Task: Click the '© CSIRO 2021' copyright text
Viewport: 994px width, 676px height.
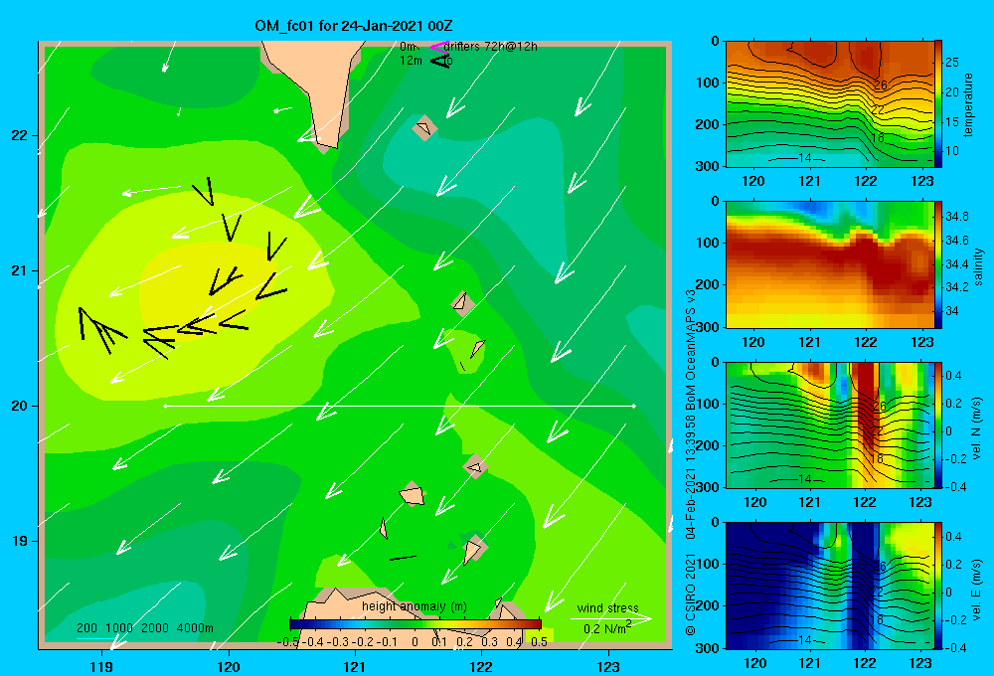Action: pyautogui.click(x=691, y=593)
